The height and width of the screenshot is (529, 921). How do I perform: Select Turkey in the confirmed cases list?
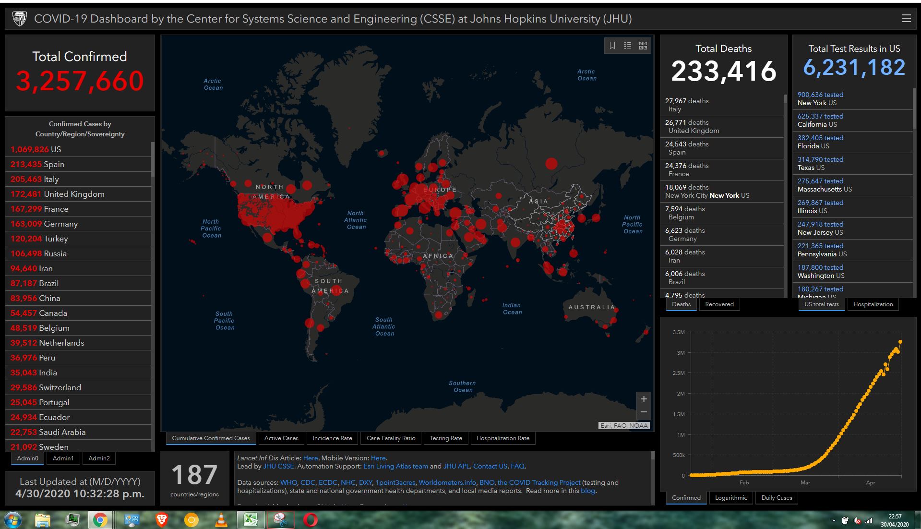78,239
